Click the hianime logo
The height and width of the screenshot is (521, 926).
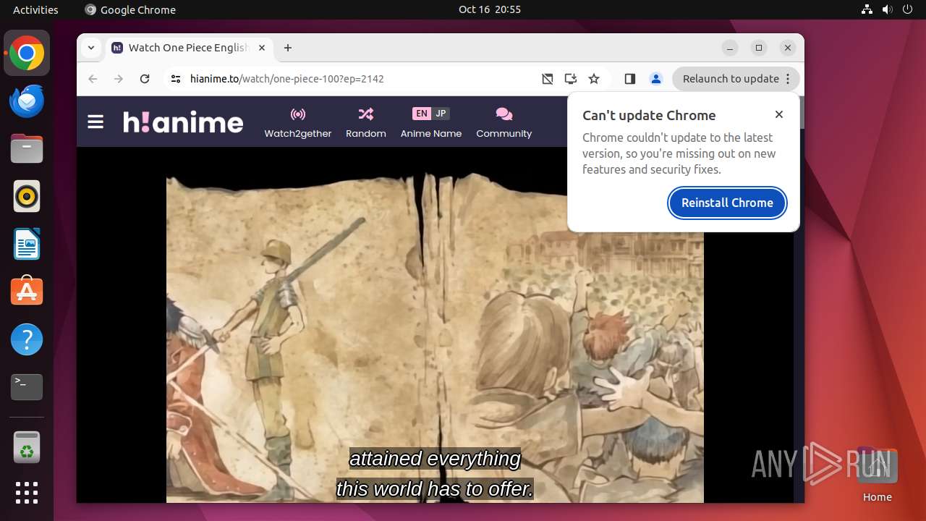point(183,122)
